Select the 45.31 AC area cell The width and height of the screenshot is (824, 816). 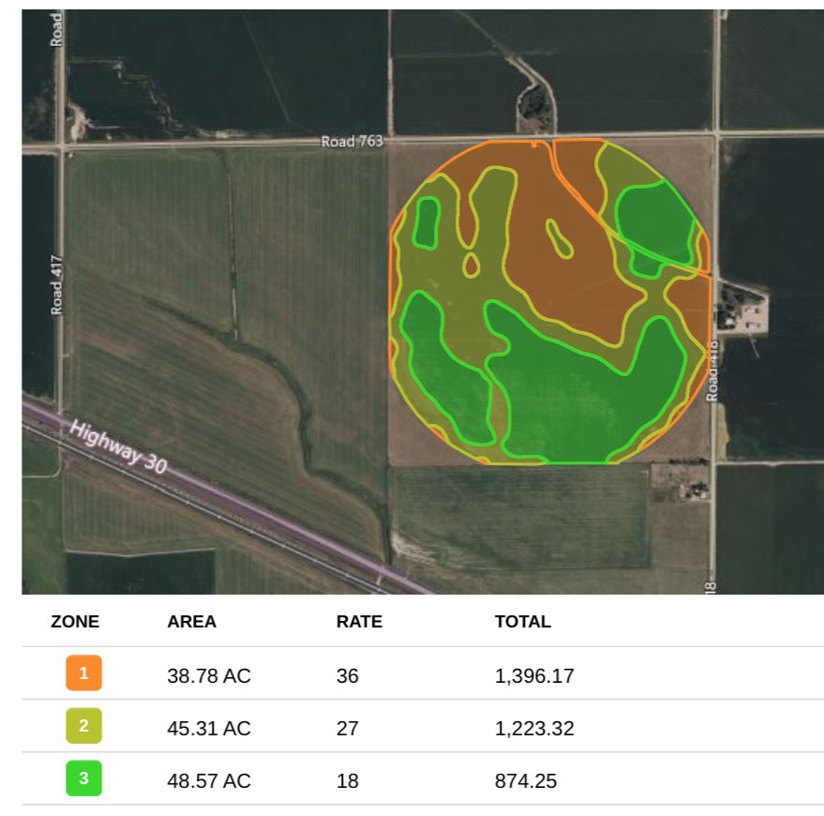[x=209, y=728]
